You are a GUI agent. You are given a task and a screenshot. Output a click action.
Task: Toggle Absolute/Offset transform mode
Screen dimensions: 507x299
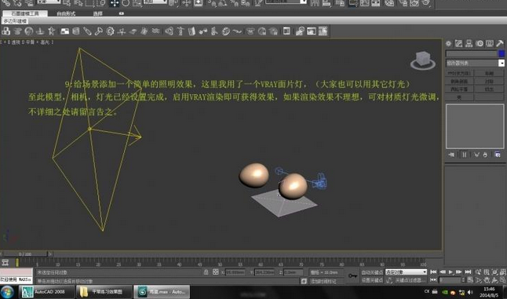pos(216,272)
